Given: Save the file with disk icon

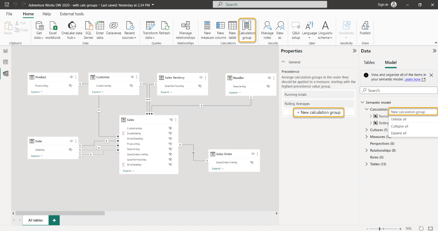Looking at the screenshot, I should coord(7,5).
